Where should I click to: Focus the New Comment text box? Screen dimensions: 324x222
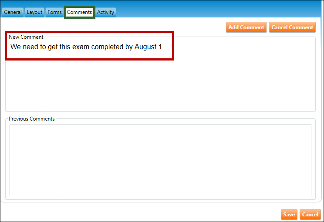tap(160, 83)
